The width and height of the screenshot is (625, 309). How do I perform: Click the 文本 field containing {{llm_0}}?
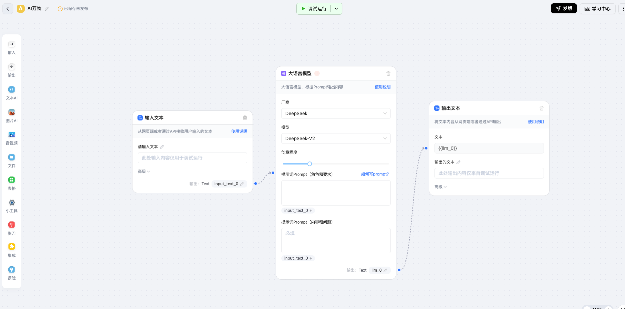point(489,148)
